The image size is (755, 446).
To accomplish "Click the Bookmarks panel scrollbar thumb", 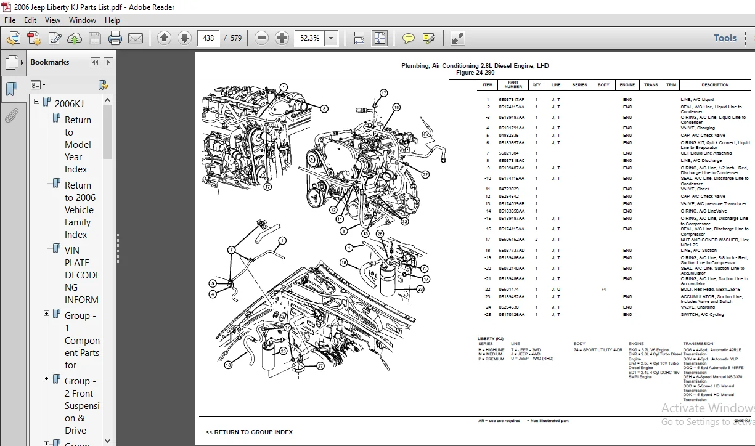I will 108,132.
